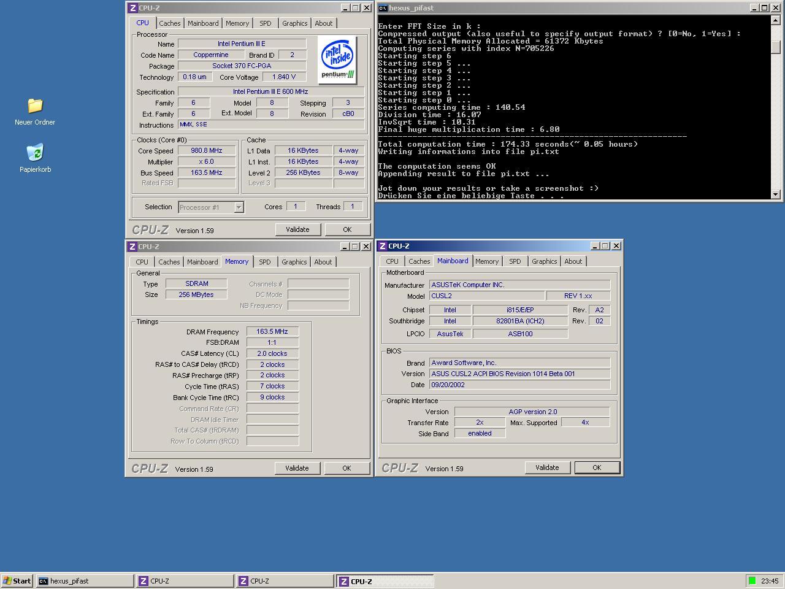The height and width of the screenshot is (589, 785).
Task: Click the taskbar clock showing 23:45
Action: 770,581
